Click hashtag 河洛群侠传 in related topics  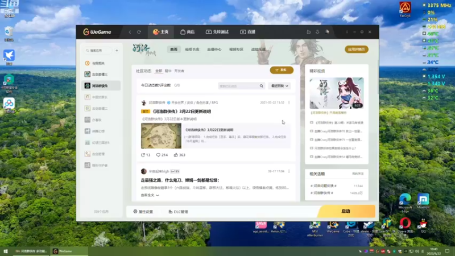[x=322, y=193]
